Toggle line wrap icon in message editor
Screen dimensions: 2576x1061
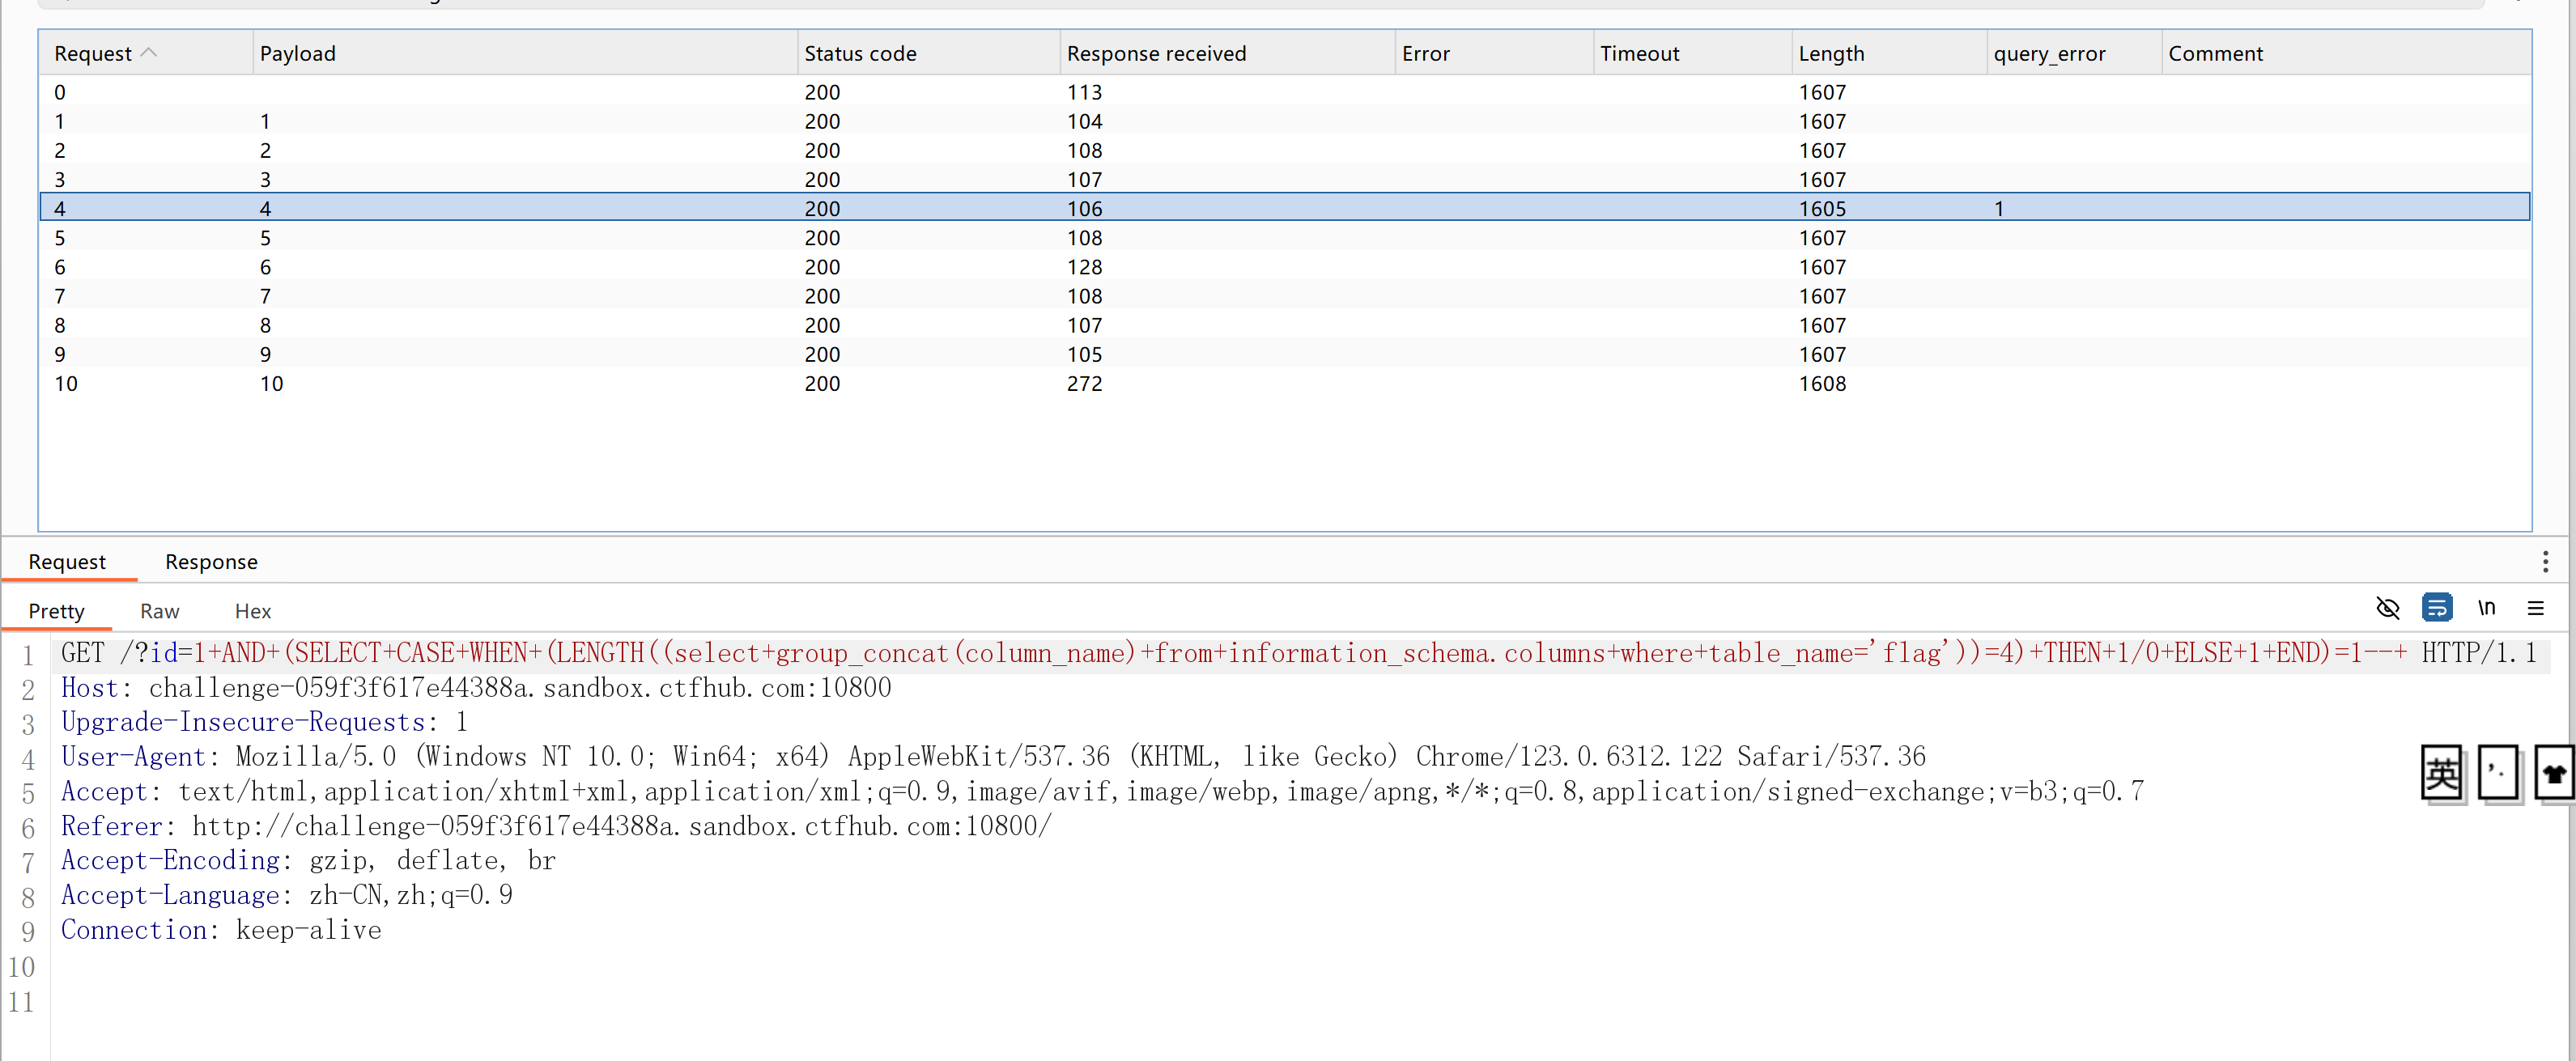[x=2437, y=607]
